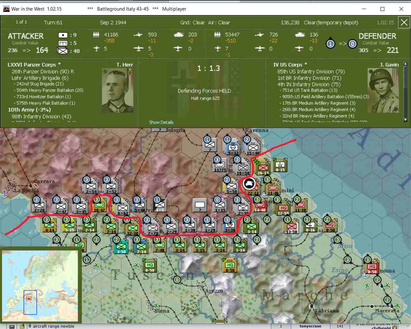
Task: Click the 1 : 1.3 combat odds
Action: click(209, 68)
